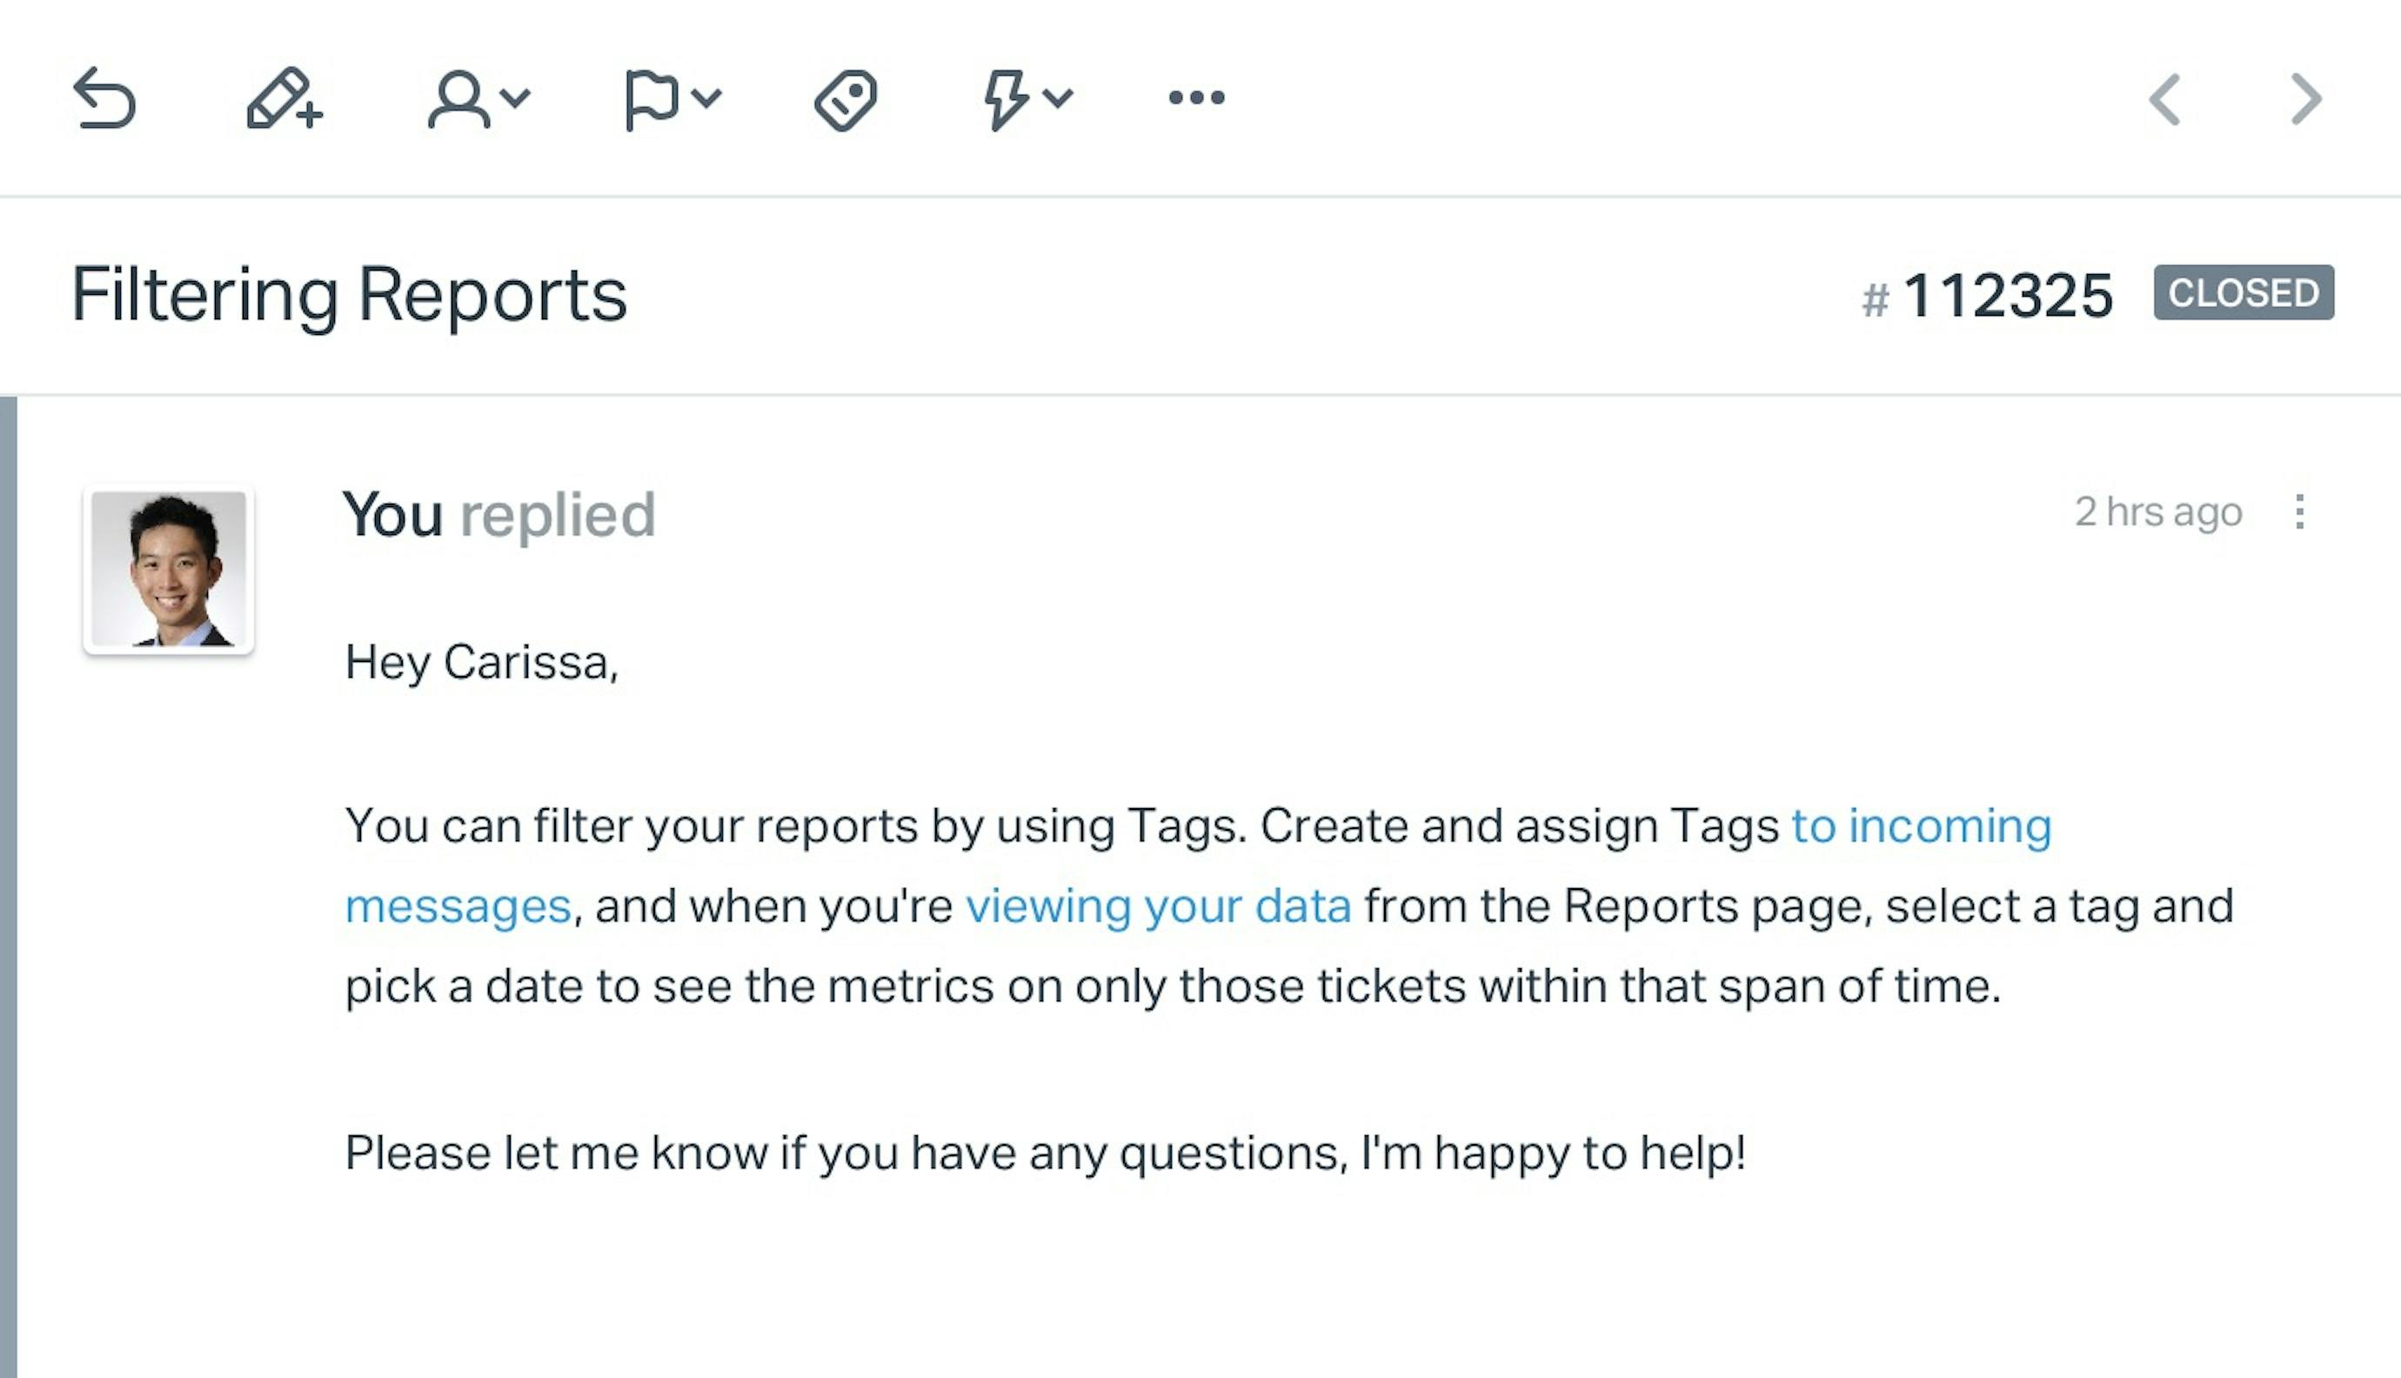Navigate to previous ticket with left chevron

tap(2164, 99)
